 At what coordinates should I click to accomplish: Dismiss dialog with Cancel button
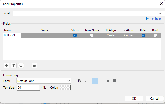click(155, 99)
